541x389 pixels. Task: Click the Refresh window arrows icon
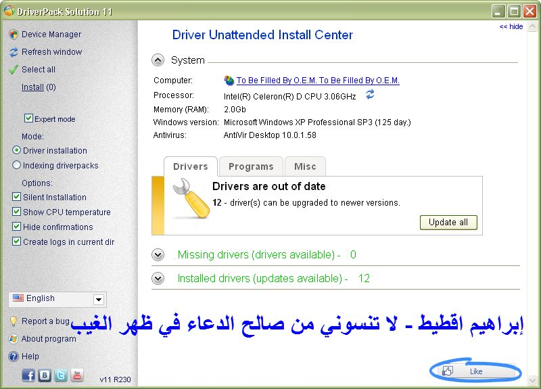pyautogui.click(x=14, y=52)
